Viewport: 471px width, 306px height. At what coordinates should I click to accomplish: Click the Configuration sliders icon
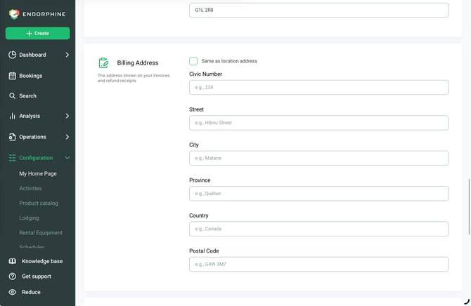coord(13,158)
